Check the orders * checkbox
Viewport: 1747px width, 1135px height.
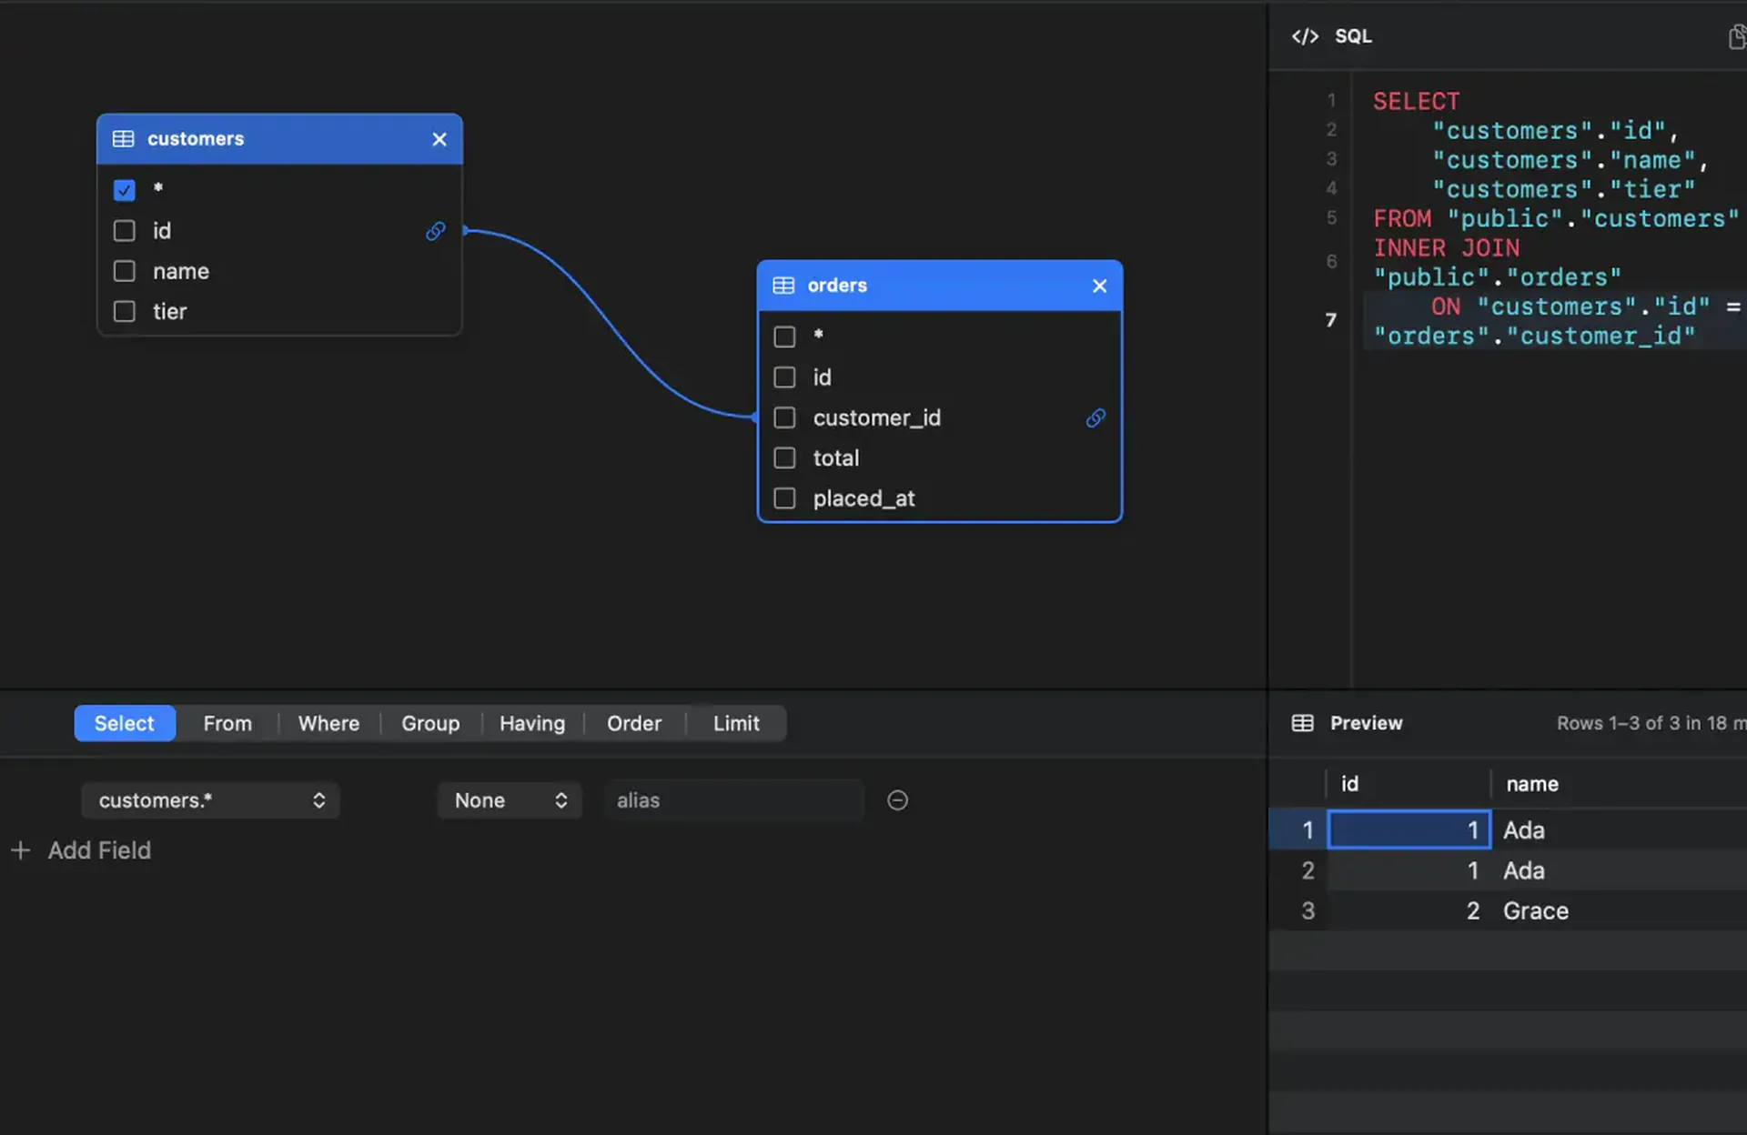pyautogui.click(x=784, y=336)
